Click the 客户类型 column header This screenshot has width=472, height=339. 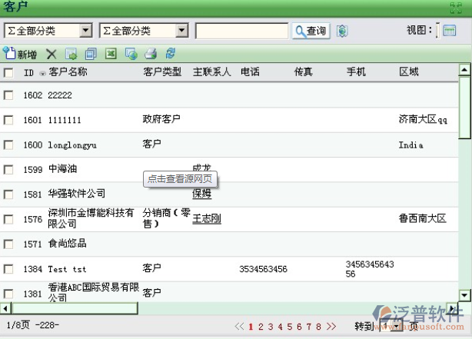point(162,72)
